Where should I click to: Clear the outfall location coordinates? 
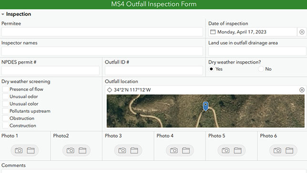click(x=302, y=90)
